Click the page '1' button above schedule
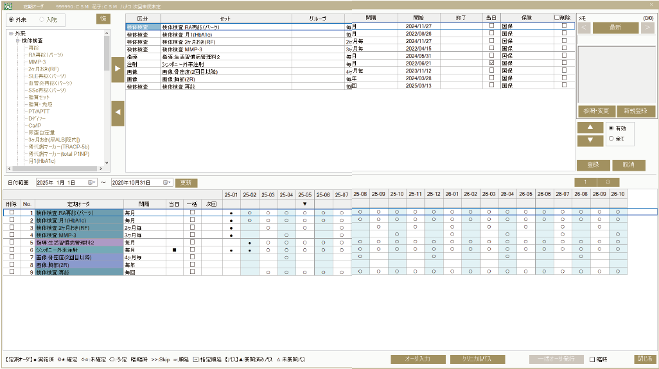 (585, 182)
